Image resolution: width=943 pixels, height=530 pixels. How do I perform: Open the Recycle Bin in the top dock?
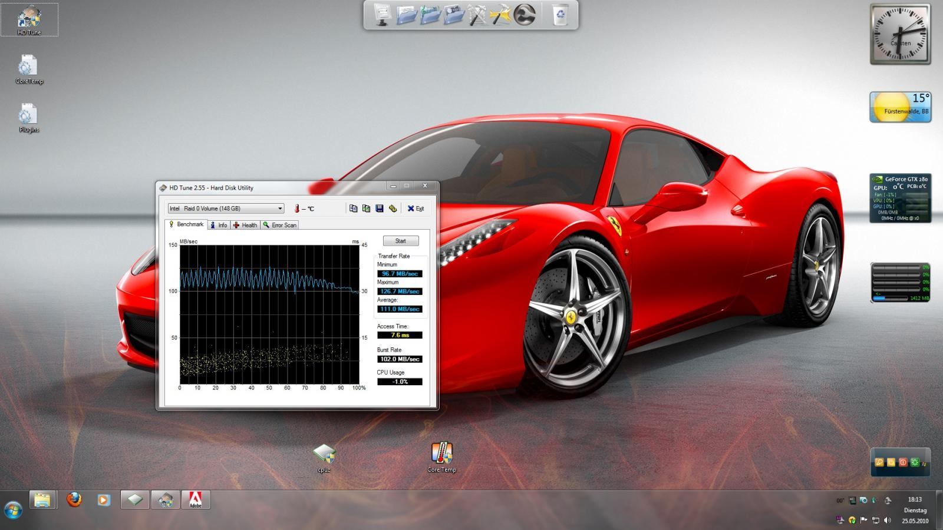[560, 15]
